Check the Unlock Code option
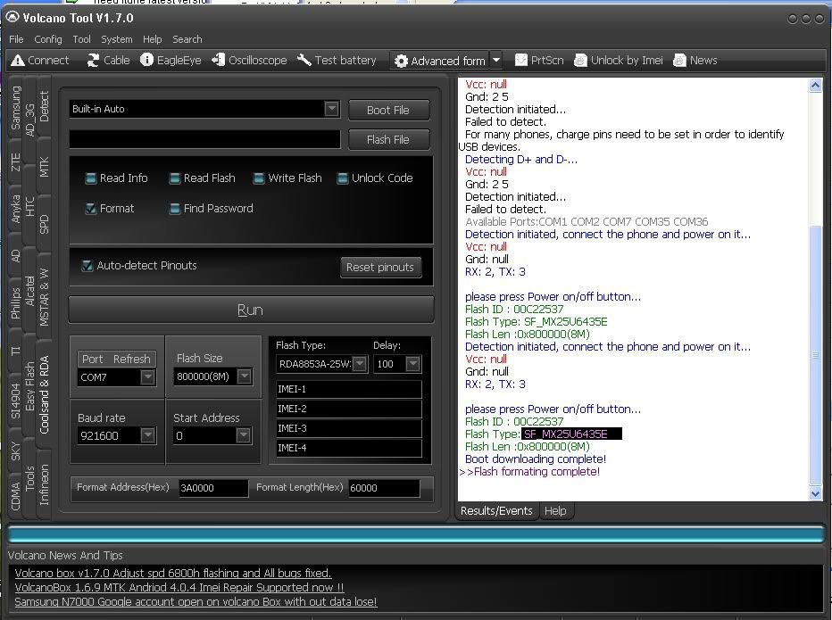832x620 pixels. (342, 178)
